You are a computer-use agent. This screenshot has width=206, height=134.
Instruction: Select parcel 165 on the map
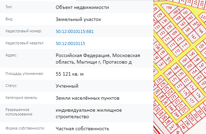tap(188, 30)
